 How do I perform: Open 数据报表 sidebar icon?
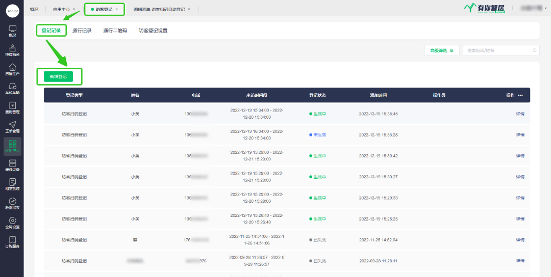[x=12, y=204]
